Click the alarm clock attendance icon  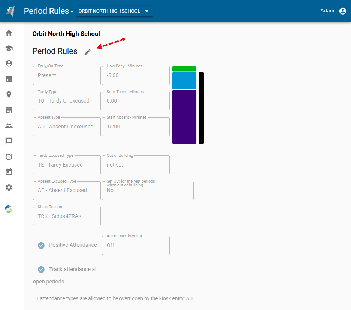pos(9,156)
